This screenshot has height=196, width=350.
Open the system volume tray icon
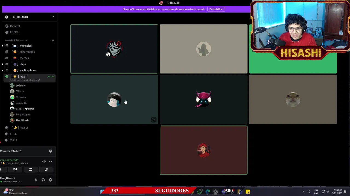point(327,192)
